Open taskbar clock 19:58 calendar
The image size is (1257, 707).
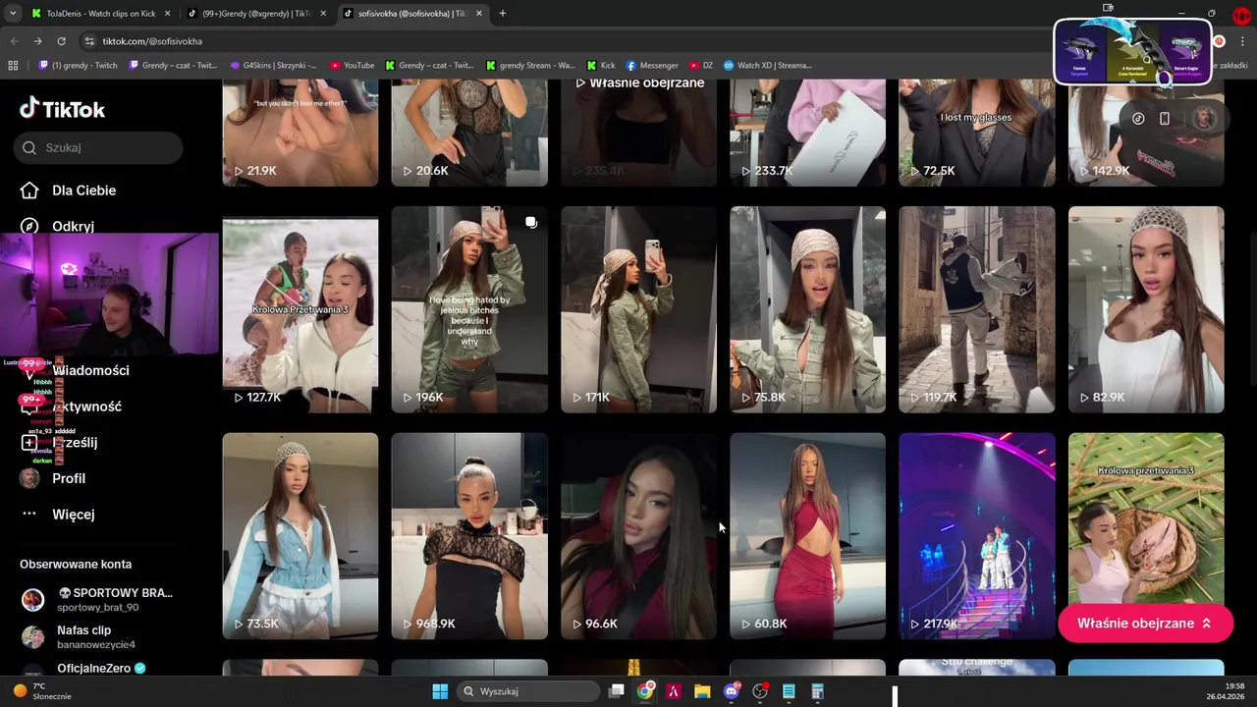click(1227, 691)
